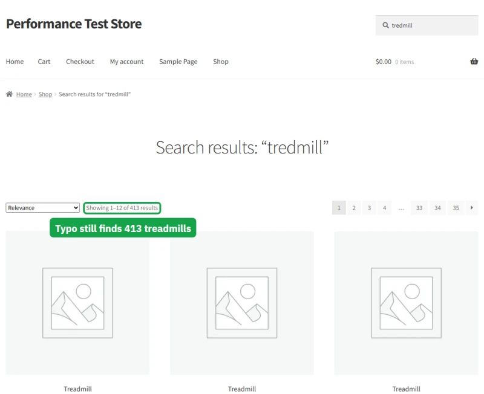Go to results page 34
The width and height of the screenshot is (484, 394).
pos(437,208)
